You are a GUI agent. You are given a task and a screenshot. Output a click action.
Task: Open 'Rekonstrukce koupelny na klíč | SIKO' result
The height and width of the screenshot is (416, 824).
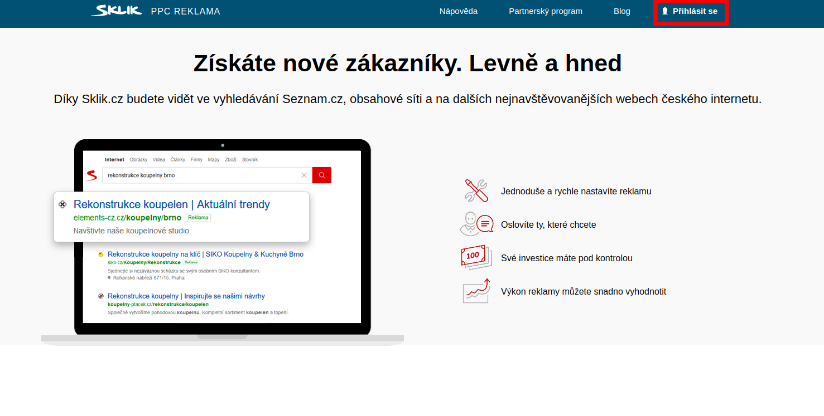(x=205, y=255)
